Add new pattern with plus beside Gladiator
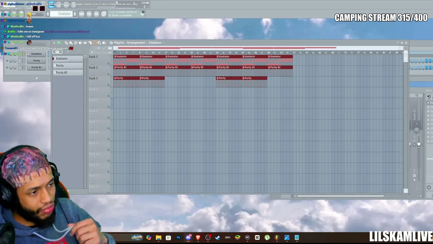 74,14
